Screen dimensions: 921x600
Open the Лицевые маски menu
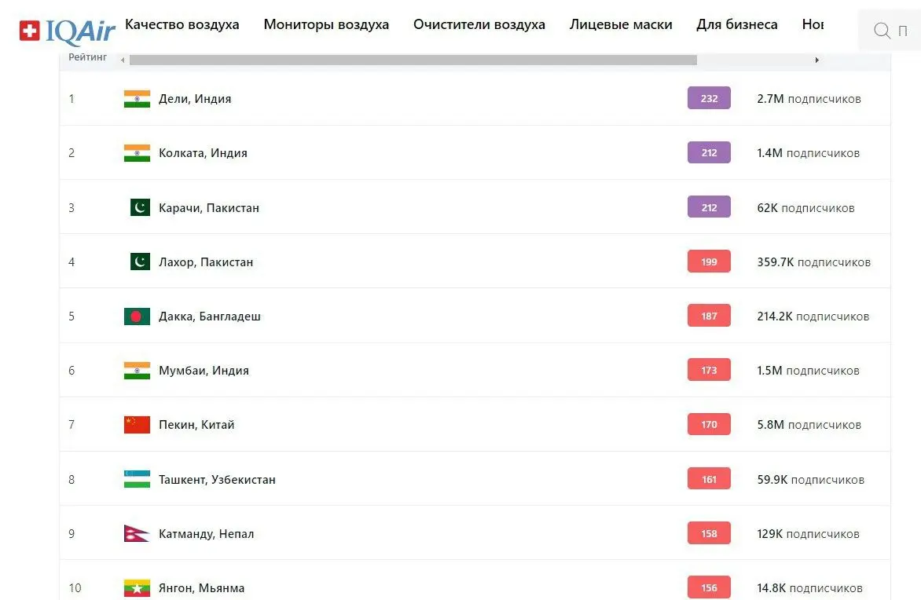pyautogui.click(x=621, y=24)
